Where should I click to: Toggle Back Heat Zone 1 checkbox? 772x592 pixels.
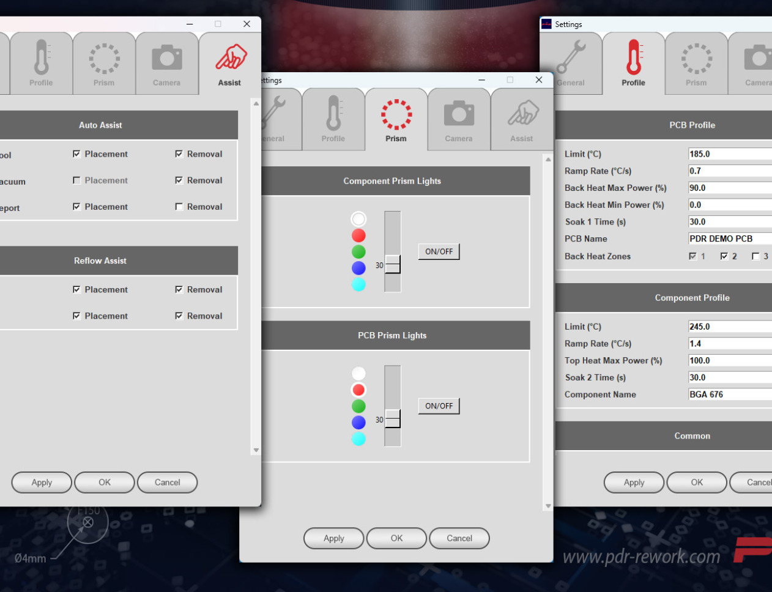pyautogui.click(x=692, y=256)
